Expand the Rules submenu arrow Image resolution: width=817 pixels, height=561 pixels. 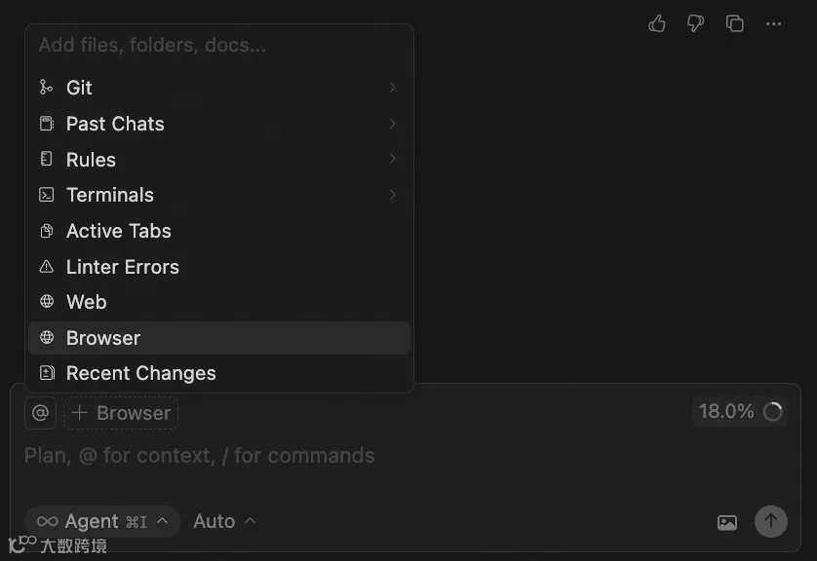click(392, 159)
